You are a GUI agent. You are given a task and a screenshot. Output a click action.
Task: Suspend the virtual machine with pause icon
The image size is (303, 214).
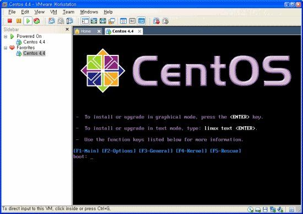click(x=19, y=21)
